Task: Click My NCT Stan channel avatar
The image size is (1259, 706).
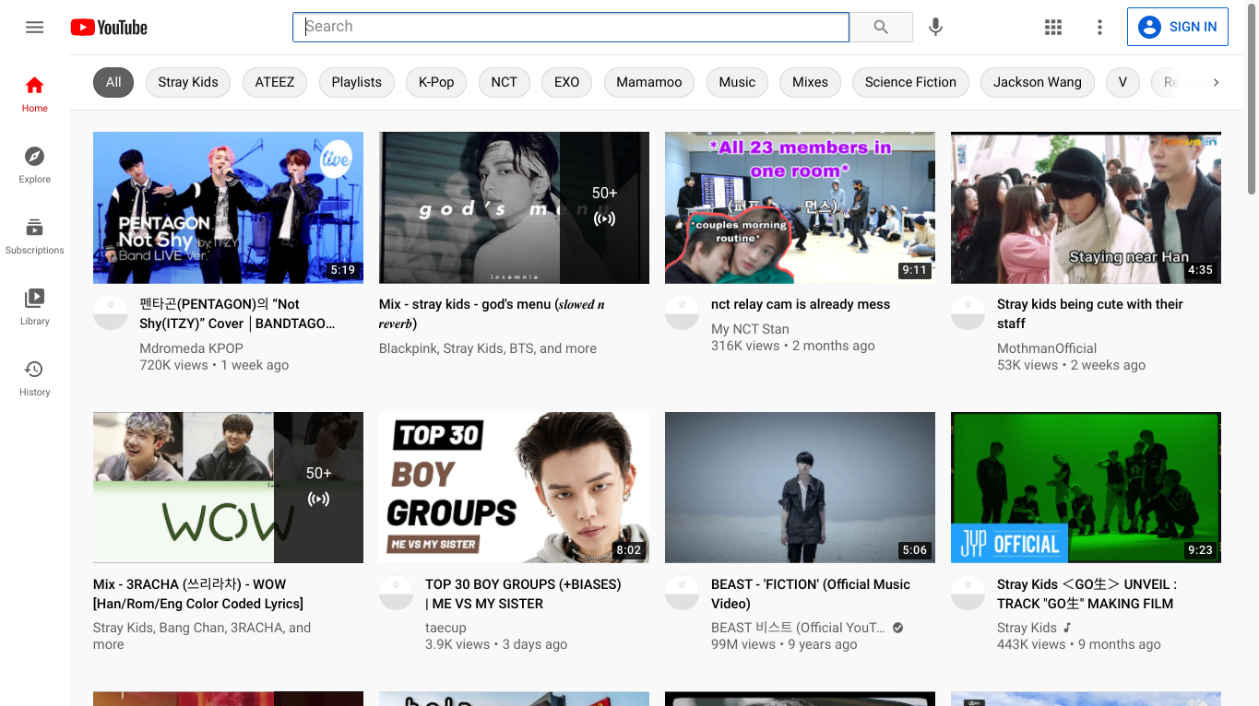Action: 682,312
